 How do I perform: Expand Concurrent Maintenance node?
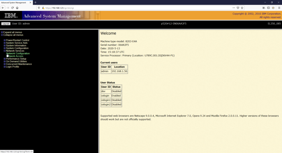point(5,64)
